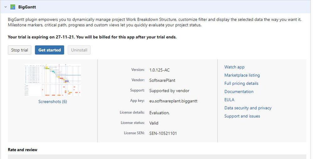The image size is (313, 159).
Task: Click the Vendor: label
Action: 138,80
